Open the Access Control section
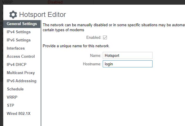 point(20,56)
